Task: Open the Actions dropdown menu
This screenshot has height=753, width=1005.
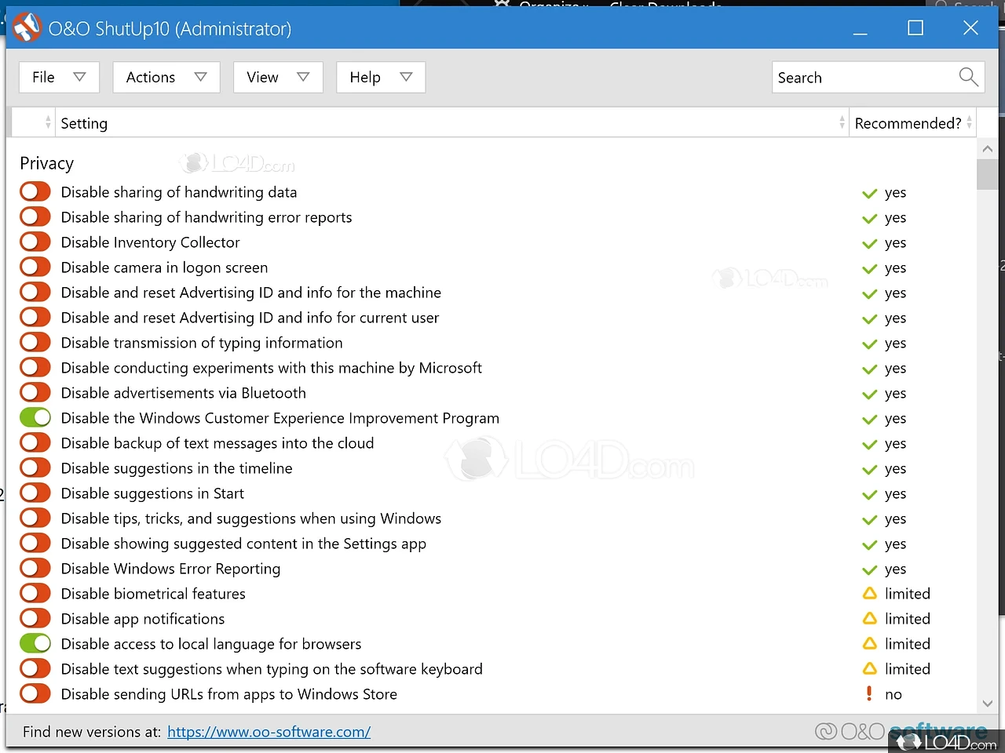Action: coord(166,77)
